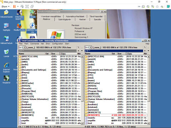Click left panel scrollbar down arrow
The image size is (171, 128).
point(82,123)
